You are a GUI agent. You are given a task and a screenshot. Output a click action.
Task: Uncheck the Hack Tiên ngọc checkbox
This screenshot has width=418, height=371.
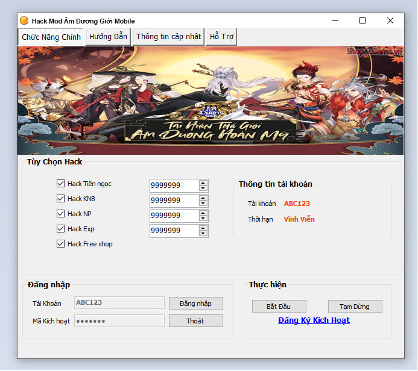click(x=60, y=183)
